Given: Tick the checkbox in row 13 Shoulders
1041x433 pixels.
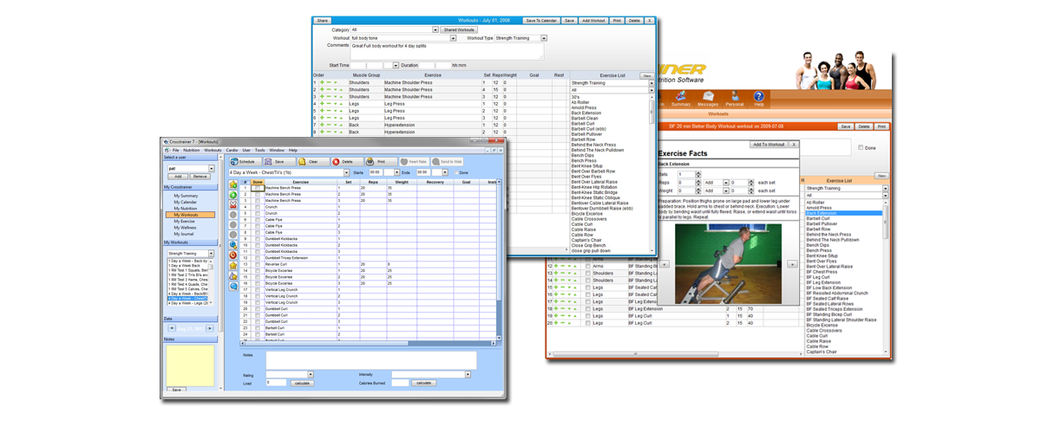Looking at the screenshot, I should click(x=587, y=274).
